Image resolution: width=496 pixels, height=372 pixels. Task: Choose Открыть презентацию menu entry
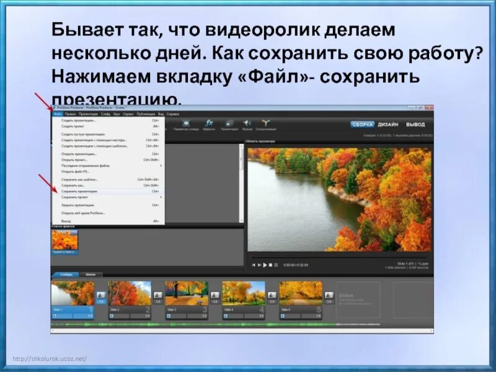108,154
